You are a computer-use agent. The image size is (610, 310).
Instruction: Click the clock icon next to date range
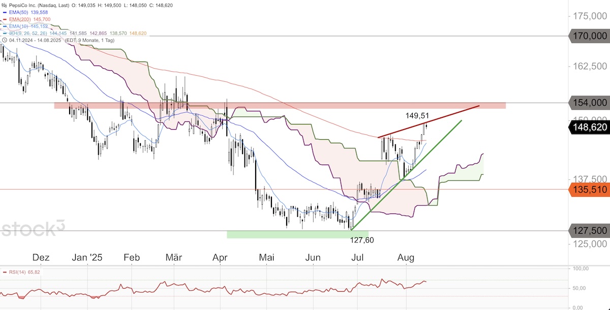pos(5,40)
